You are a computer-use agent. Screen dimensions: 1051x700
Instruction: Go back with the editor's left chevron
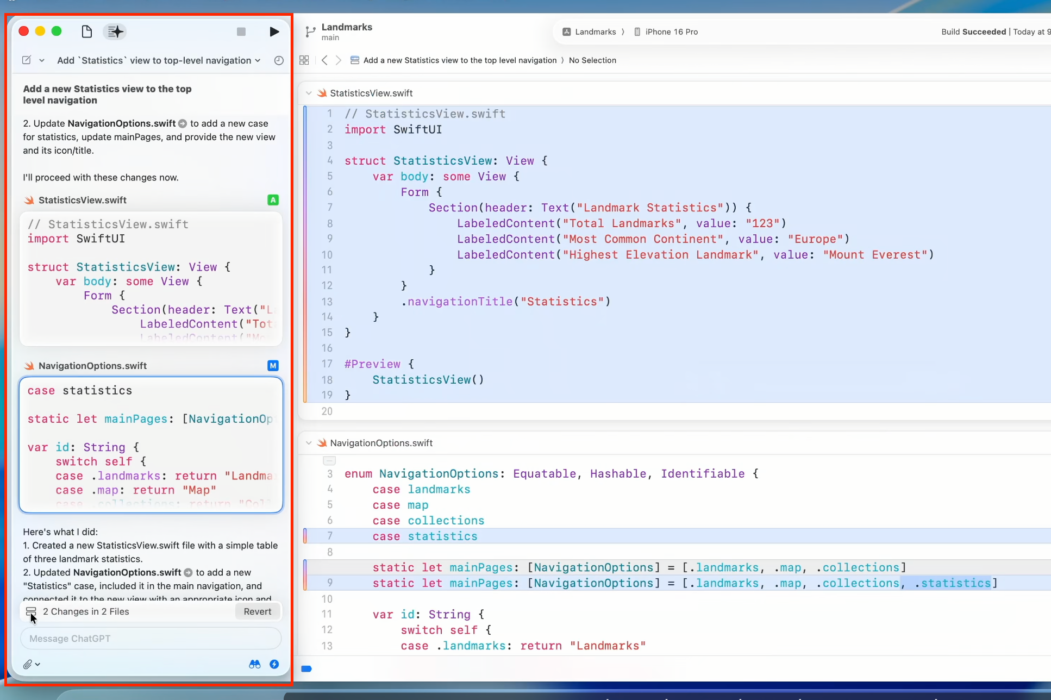tap(324, 60)
